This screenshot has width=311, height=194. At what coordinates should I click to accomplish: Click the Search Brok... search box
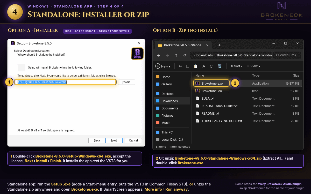pyautogui.click(x=287, y=55)
